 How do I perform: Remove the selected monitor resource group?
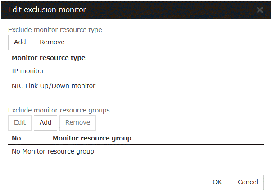point(77,122)
